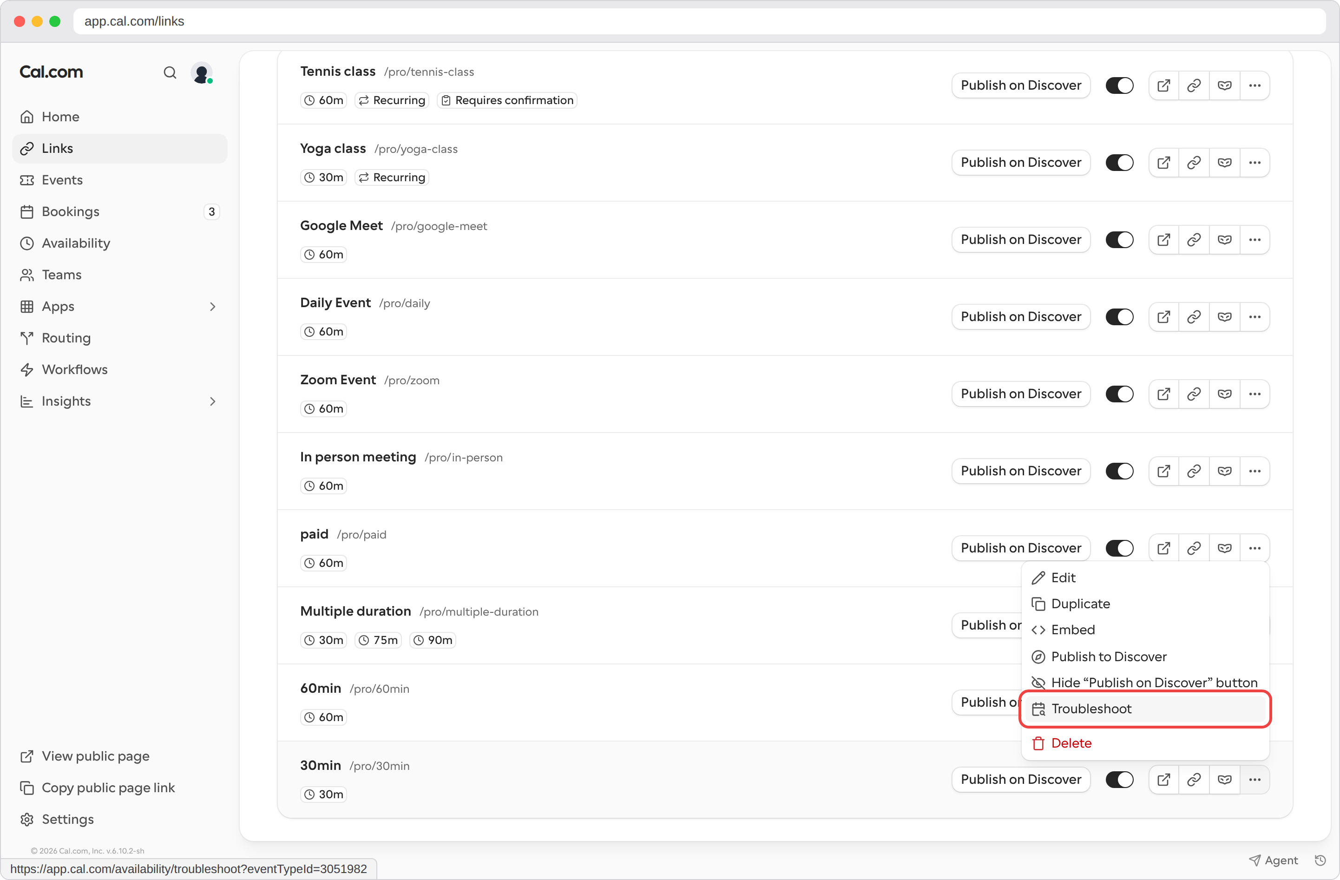Expand the Apps sidebar section
The height and width of the screenshot is (880, 1340).
(212, 307)
